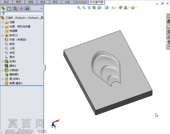170x134 pixels.
Task: Select the root part 三消失 (Default)
Action: [x=22, y=18]
